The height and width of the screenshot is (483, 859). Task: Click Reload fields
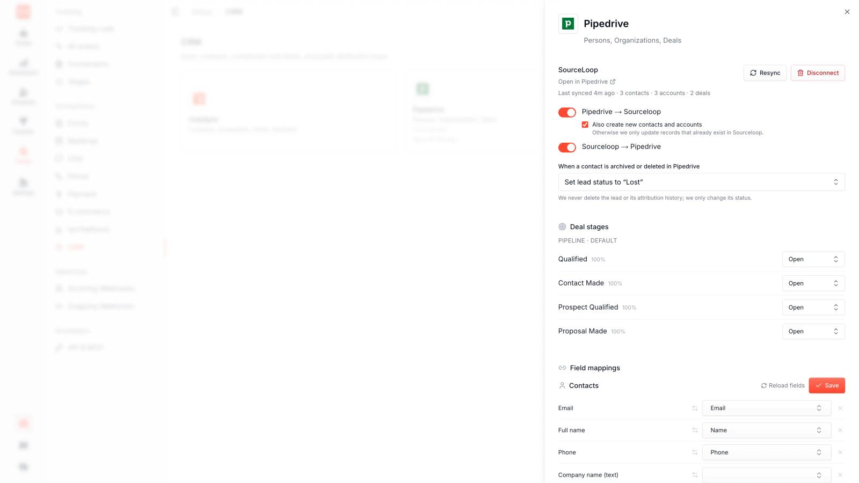tap(783, 385)
